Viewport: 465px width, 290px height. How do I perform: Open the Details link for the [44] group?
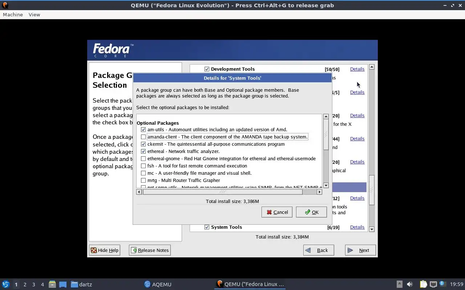[x=357, y=138]
